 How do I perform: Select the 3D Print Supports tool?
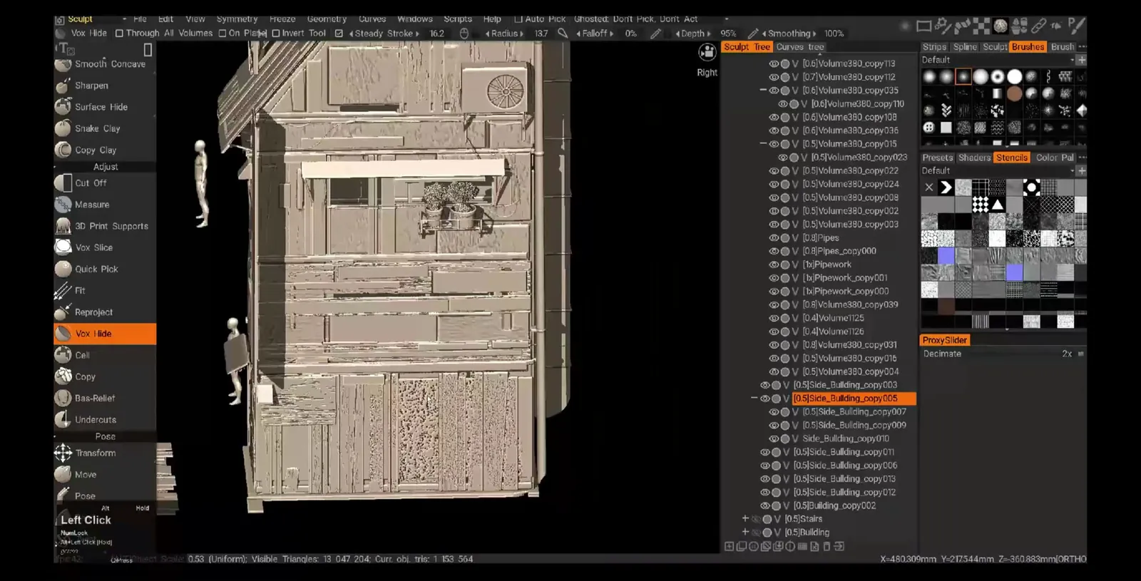pyautogui.click(x=105, y=226)
